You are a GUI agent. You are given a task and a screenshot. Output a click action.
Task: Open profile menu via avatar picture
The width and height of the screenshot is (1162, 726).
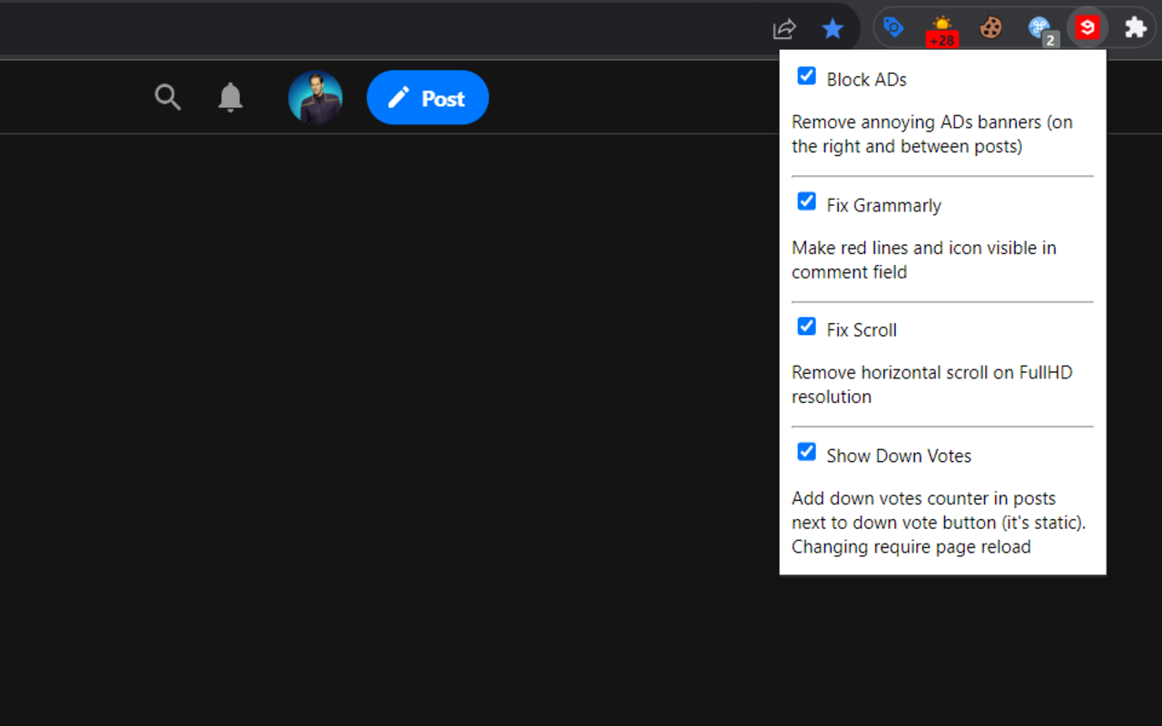[316, 97]
